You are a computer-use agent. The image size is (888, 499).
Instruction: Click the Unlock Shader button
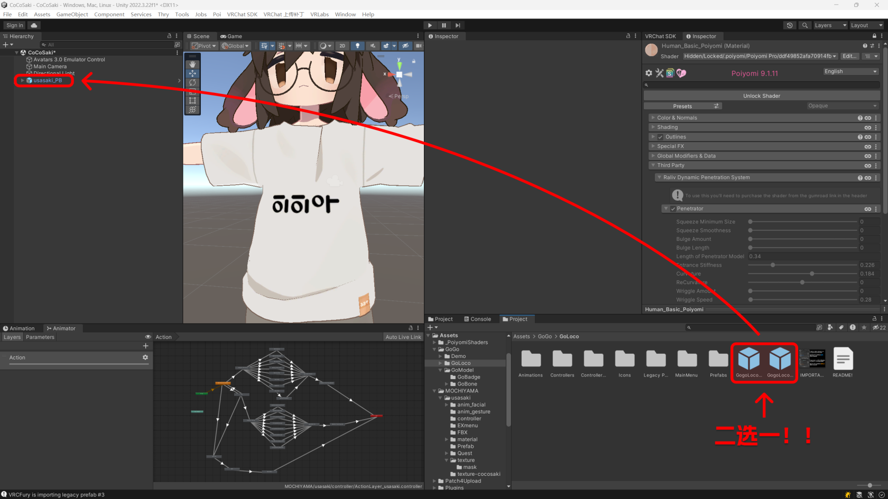(762, 96)
